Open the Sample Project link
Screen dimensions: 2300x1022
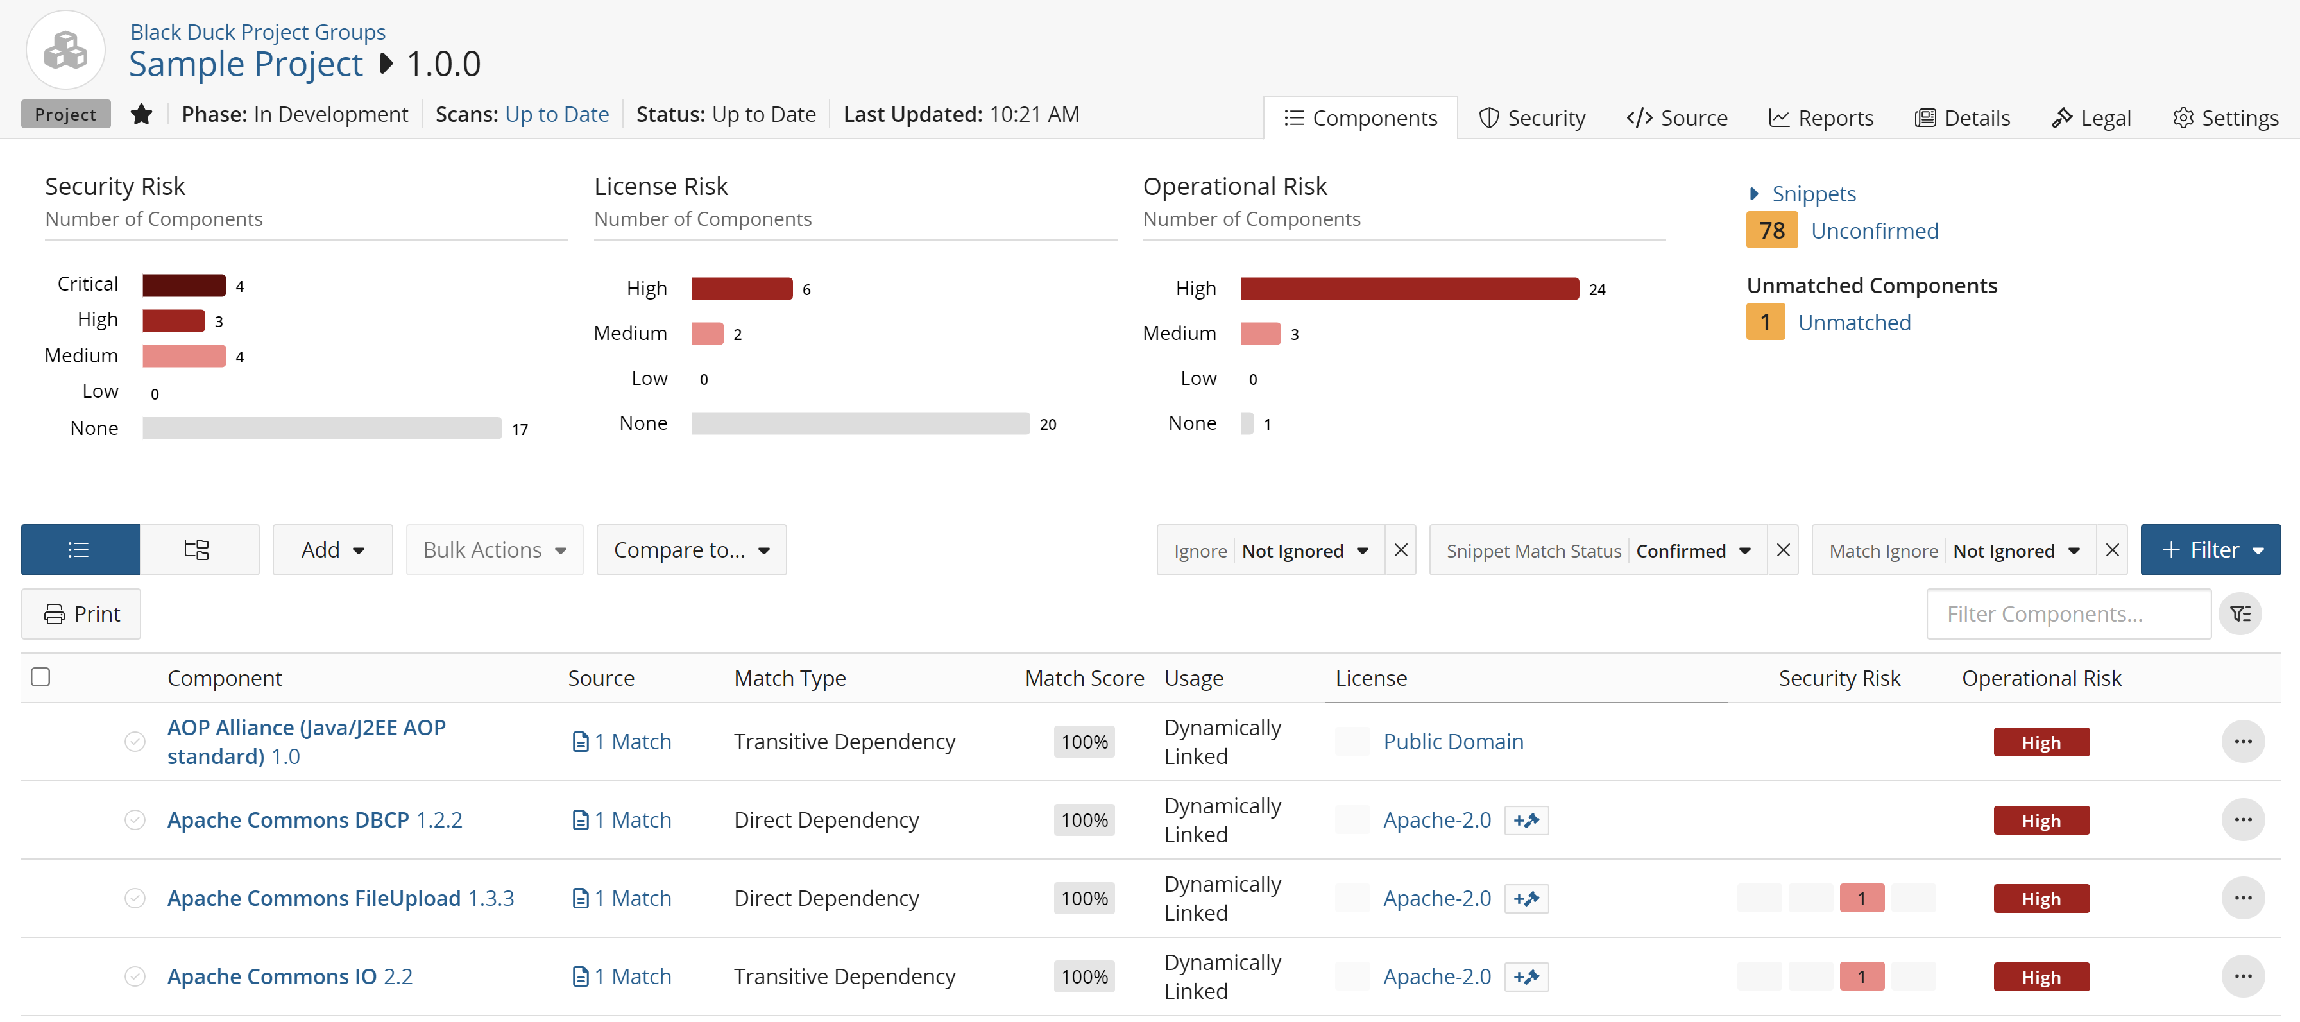tap(246, 64)
